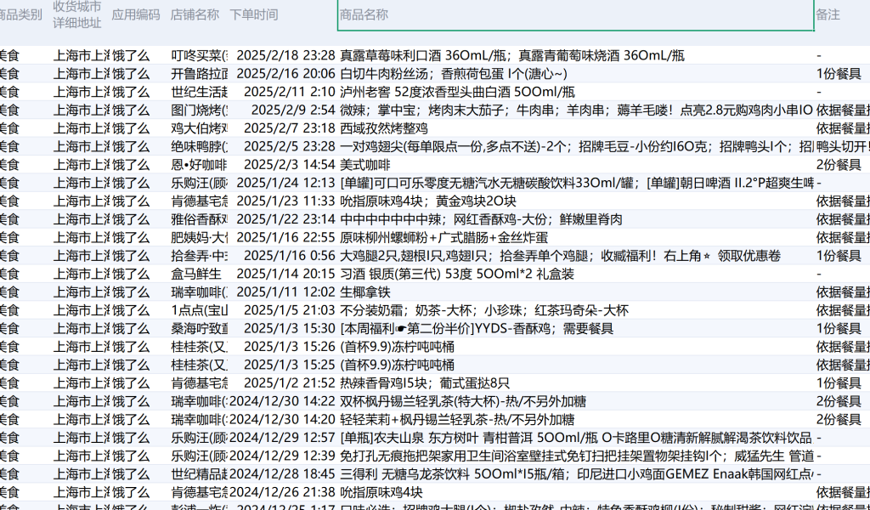Select the date cell 2024/12/29 12:57
870x510 pixels.
click(x=282, y=438)
